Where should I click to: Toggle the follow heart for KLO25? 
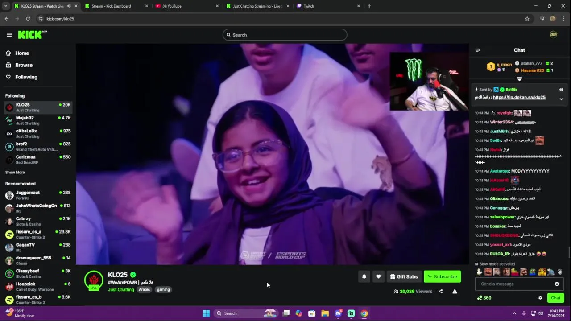tap(378, 276)
